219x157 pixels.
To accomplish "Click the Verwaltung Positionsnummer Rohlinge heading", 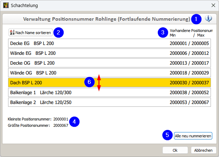I will tap(107, 19).
